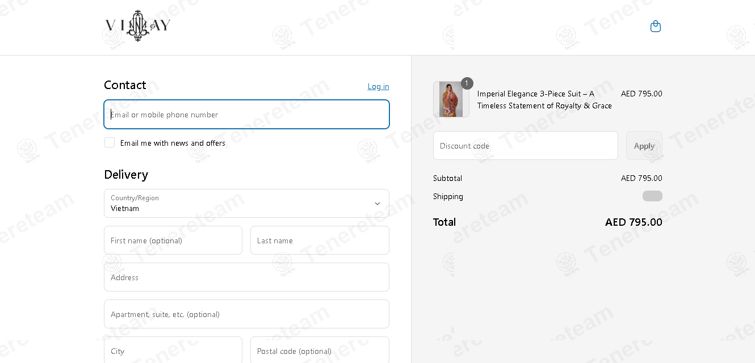Click the Address input field
This screenshot has height=363, width=755.
[x=246, y=277]
